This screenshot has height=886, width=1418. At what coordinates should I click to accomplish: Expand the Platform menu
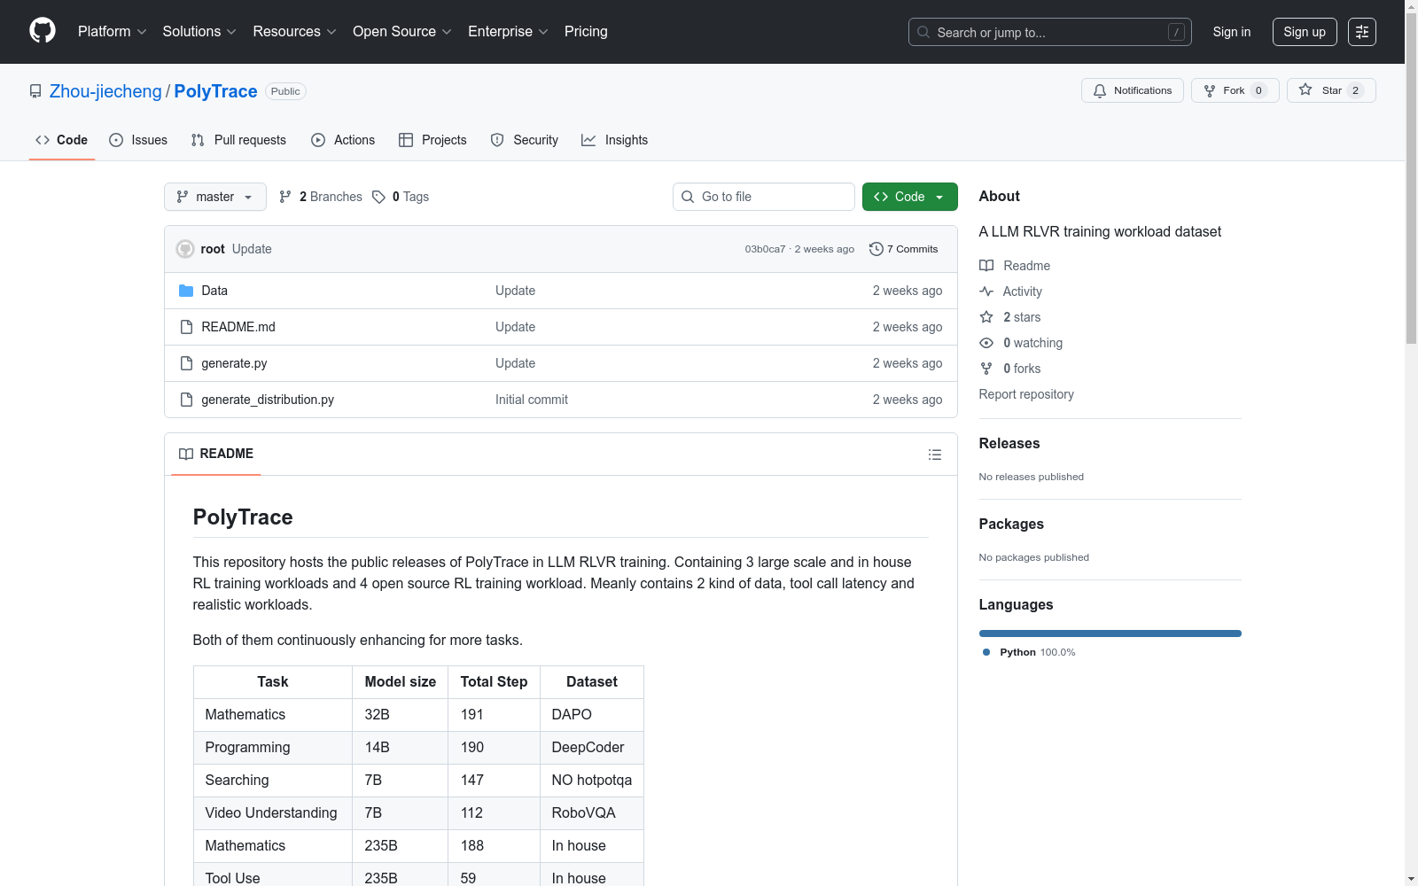tap(113, 32)
